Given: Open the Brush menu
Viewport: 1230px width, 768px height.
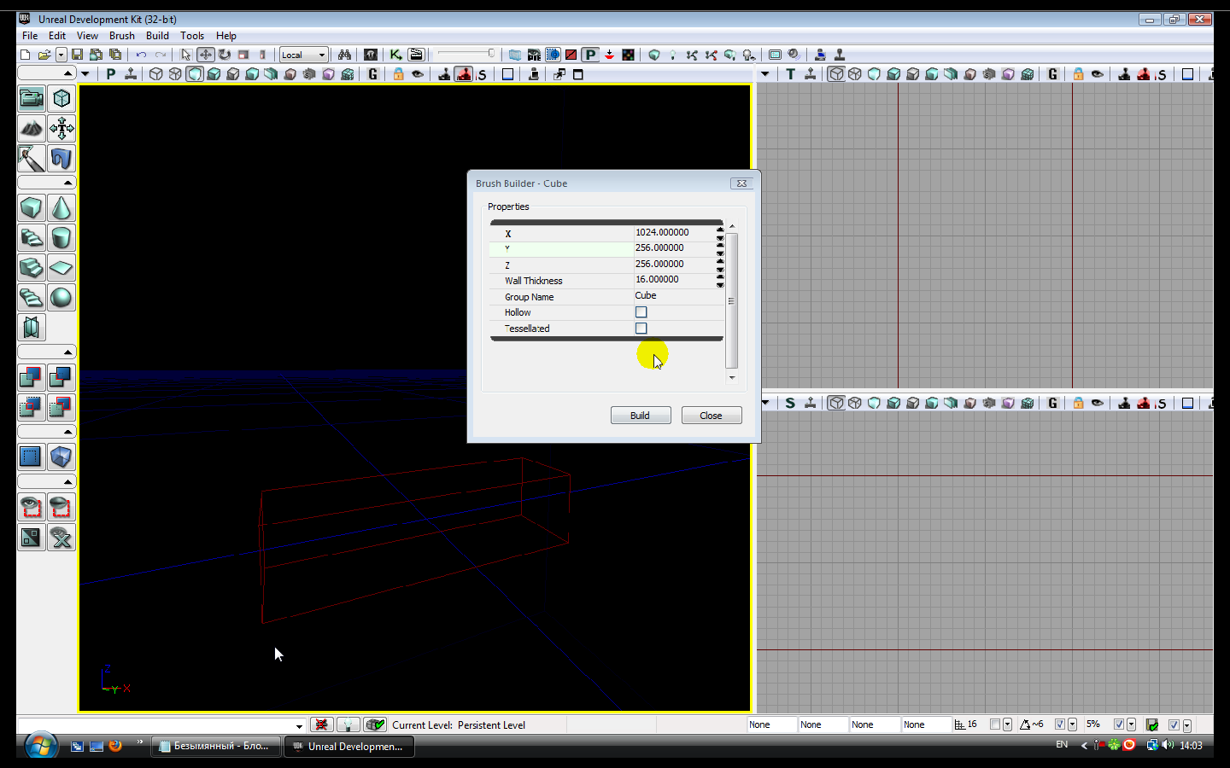Looking at the screenshot, I should 121,36.
